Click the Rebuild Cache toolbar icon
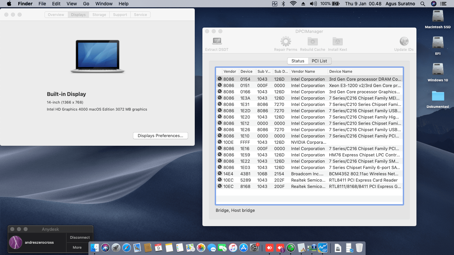The width and height of the screenshot is (454, 255). tap(312, 41)
